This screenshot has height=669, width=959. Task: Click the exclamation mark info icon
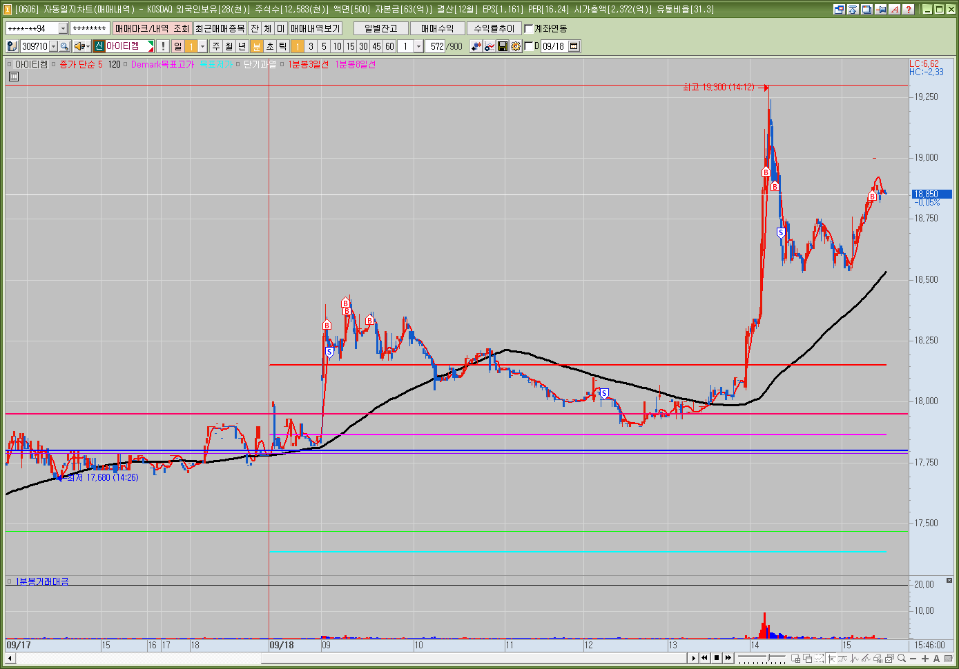point(162,46)
